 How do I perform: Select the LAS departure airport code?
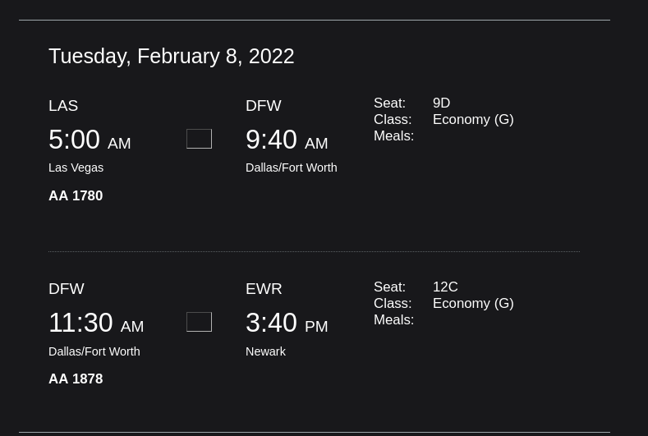63,106
